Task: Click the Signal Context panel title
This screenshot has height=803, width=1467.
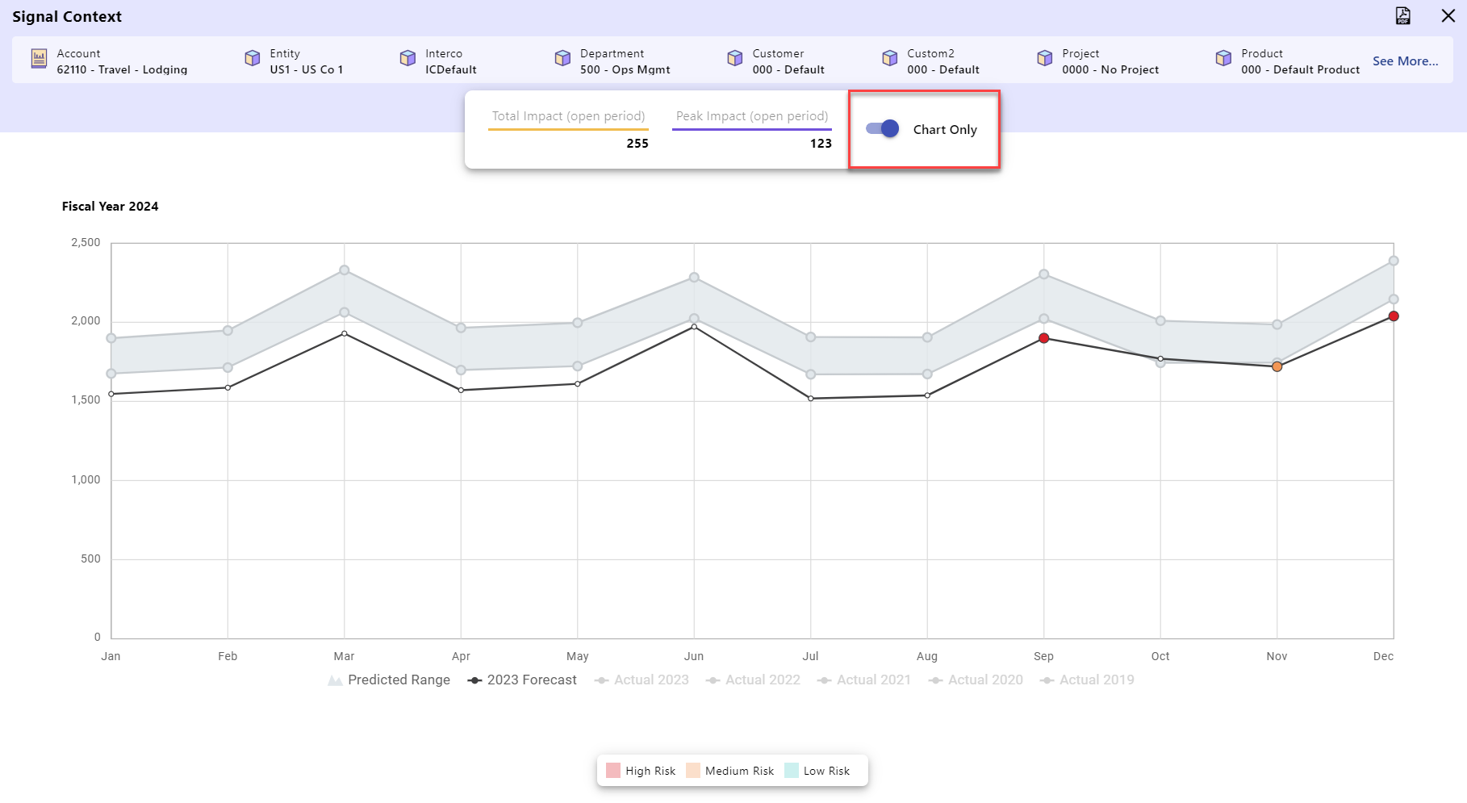Action: tap(67, 17)
